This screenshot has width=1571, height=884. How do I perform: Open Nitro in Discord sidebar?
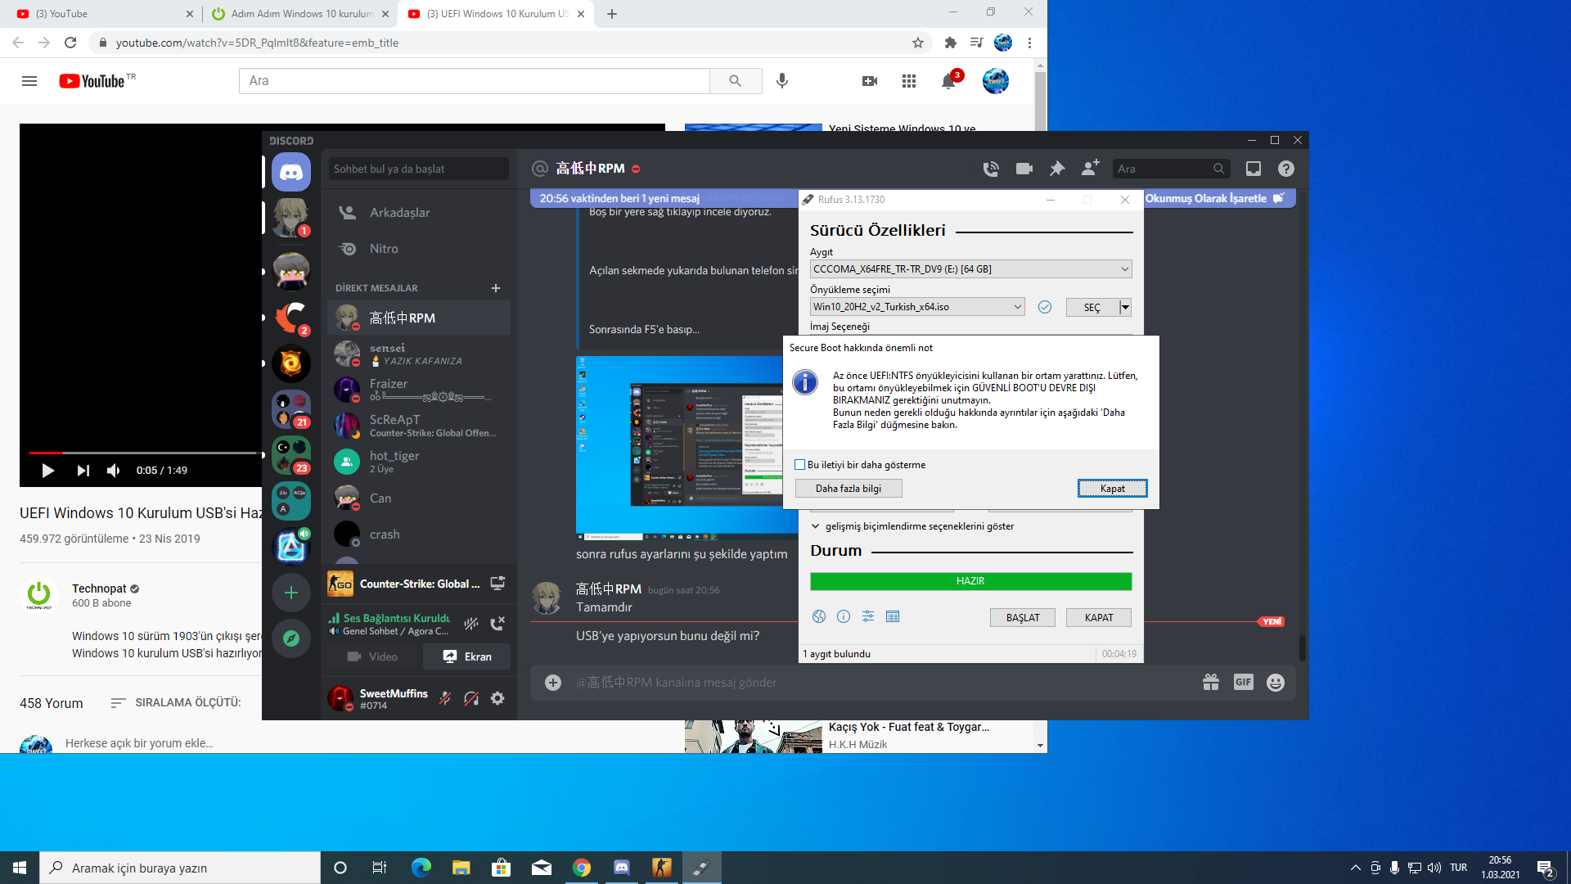(x=419, y=249)
